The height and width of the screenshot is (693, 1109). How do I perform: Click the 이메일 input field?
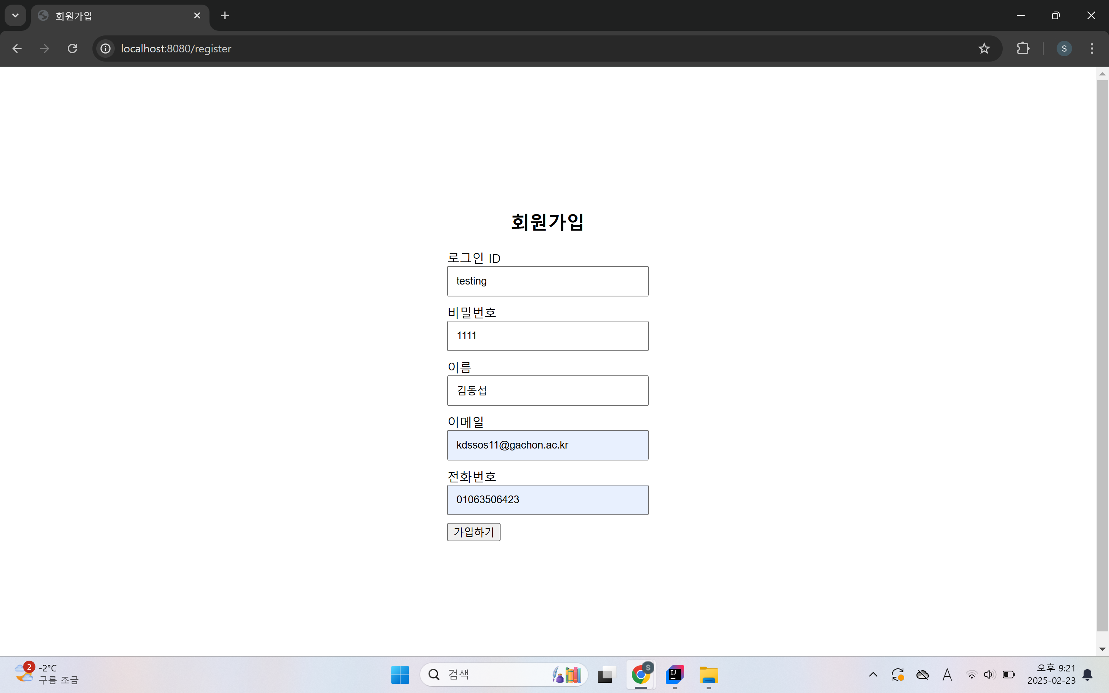tap(547, 445)
